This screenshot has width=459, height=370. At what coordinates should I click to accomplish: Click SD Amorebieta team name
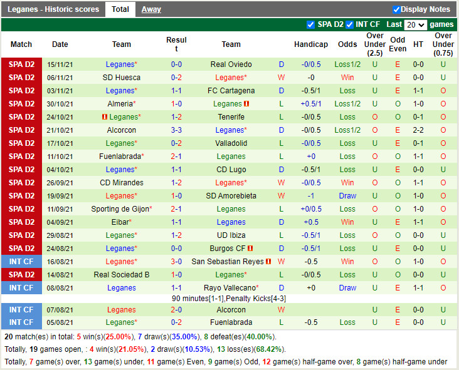click(x=231, y=196)
